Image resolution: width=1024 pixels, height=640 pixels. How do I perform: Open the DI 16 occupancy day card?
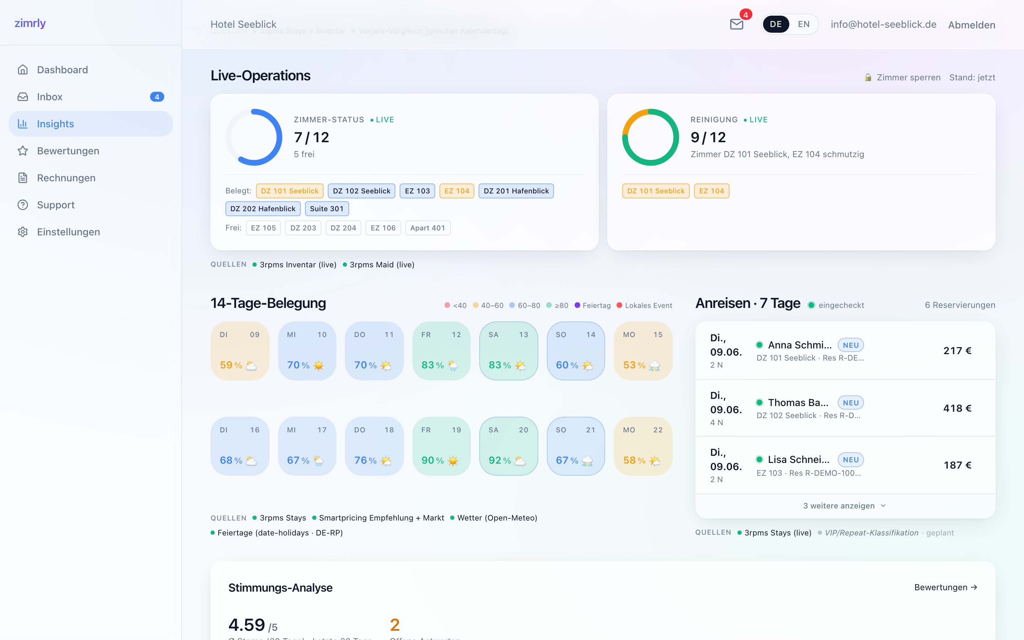[x=240, y=446]
